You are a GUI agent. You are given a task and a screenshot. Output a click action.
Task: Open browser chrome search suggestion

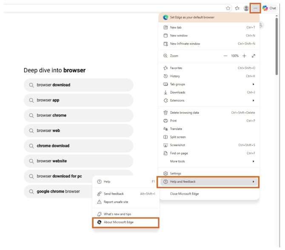pyautogui.click(x=79, y=115)
